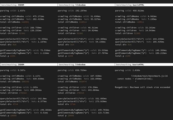The image size is (173, 120).
Task: Click childNodes hot time 35.327ms
Action: point(95,19)
